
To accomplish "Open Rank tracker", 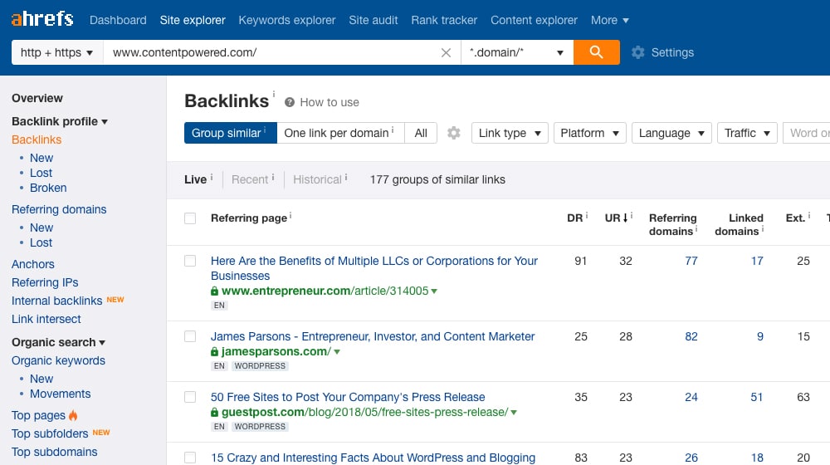I will [x=444, y=20].
